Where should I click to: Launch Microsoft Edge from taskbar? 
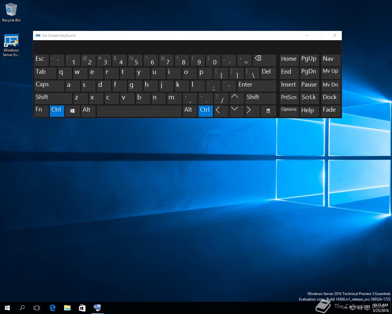[x=52, y=308]
